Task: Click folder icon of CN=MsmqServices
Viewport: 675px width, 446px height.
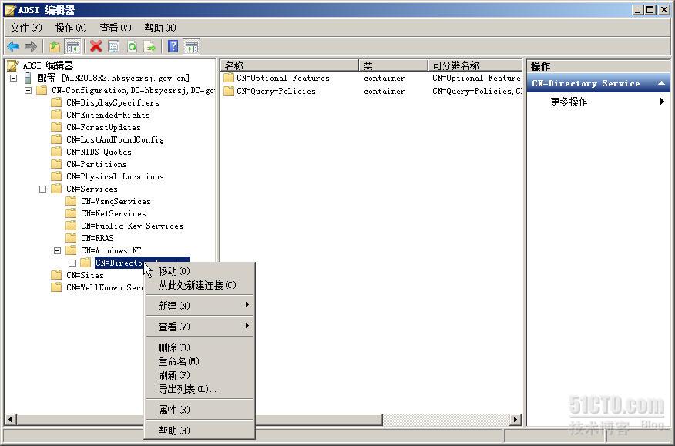Action: click(x=71, y=201)
